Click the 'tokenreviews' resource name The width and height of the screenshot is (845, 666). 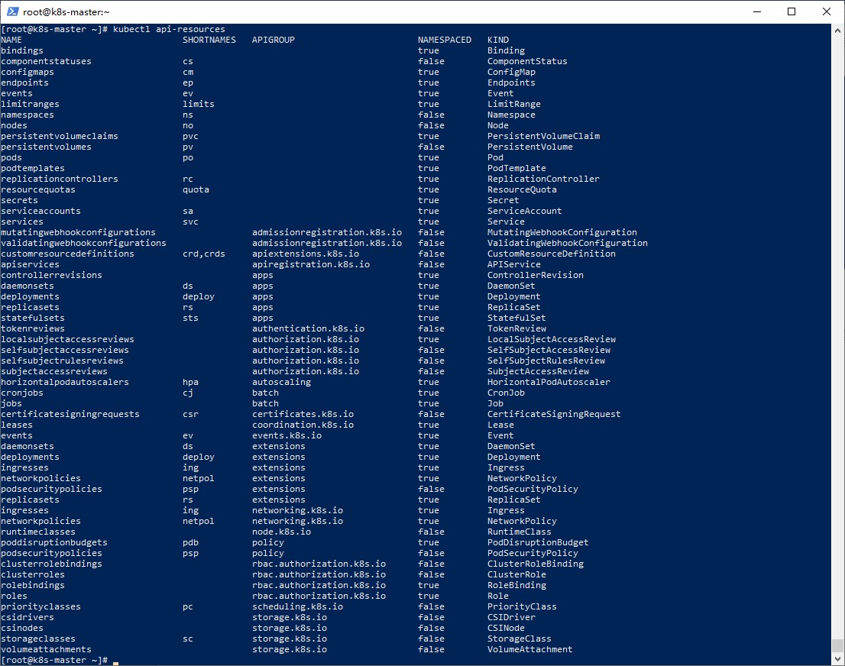(33, 328)
